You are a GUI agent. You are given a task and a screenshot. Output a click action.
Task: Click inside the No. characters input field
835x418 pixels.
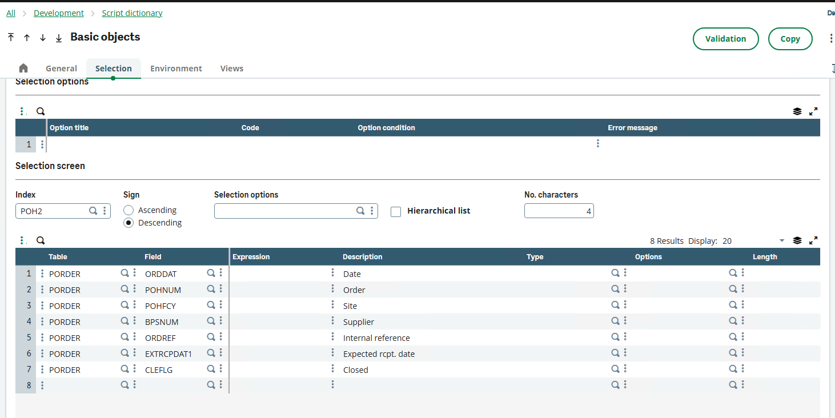coord(559,211)
